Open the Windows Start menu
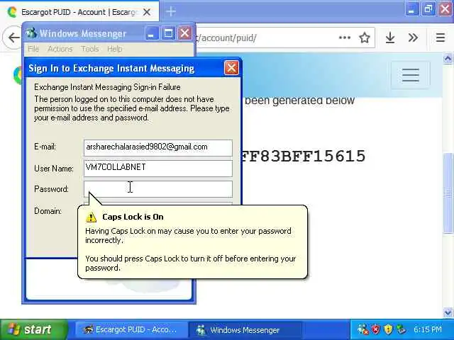Screen dimensions: 454x340 (33, 329)
